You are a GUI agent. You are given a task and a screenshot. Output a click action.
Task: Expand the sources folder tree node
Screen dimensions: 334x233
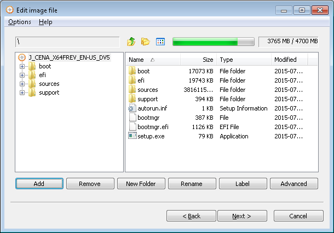[x=22, y=84]
